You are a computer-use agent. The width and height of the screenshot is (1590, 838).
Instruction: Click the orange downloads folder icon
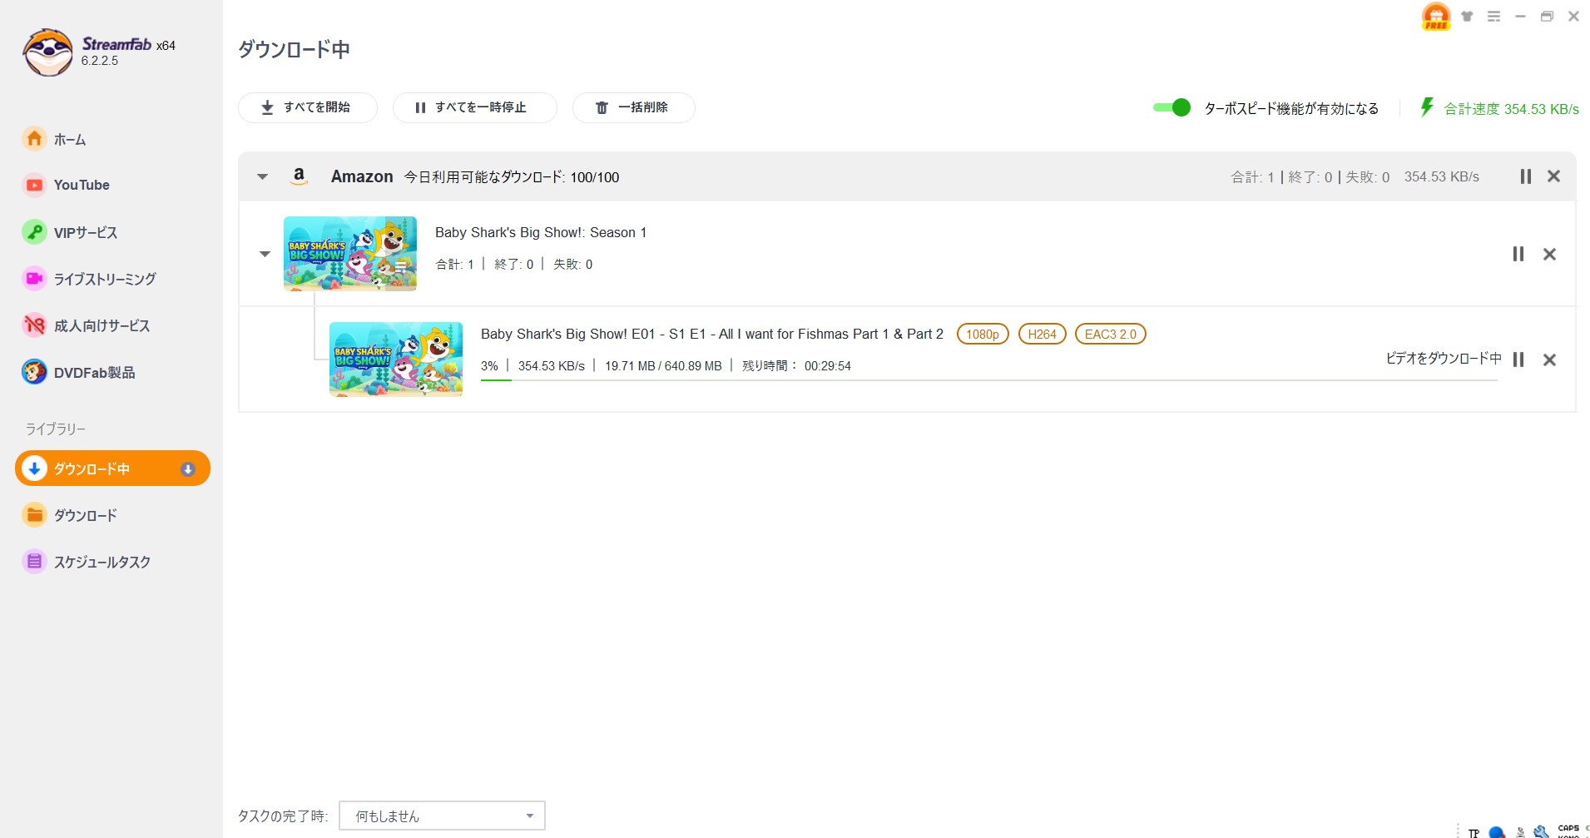coord(34,515)
